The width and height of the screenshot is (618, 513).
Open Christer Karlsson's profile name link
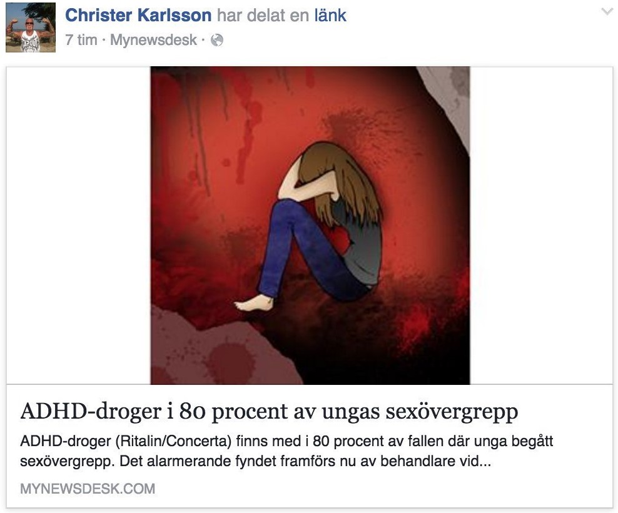click(x=138, y=16)
